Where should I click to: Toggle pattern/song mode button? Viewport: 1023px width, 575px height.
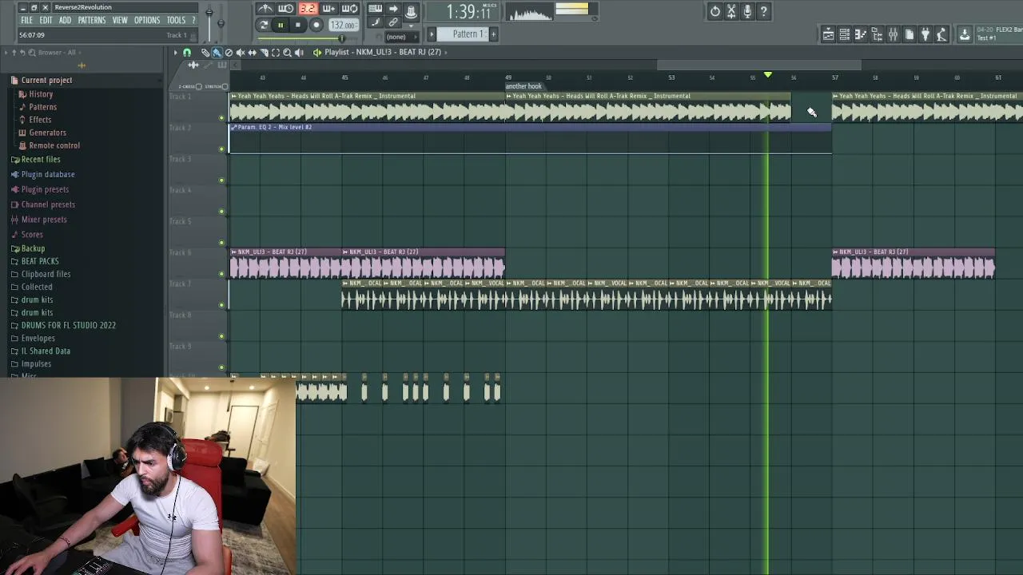tap(263, 25)
